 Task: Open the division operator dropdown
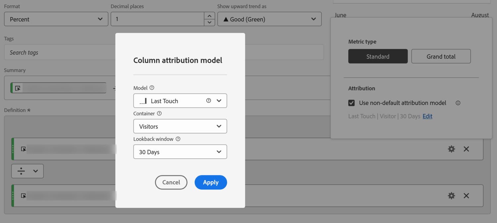tap(28, 171)
